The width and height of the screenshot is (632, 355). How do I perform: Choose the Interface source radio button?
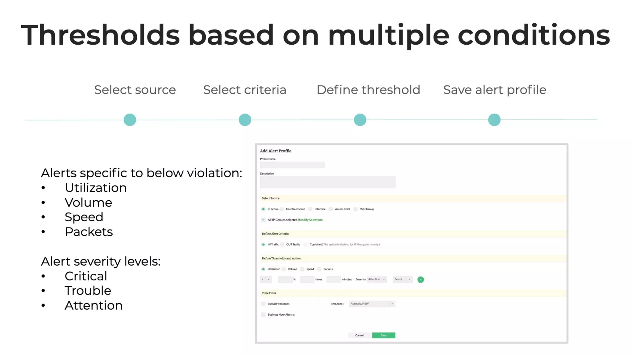(310, 209)
